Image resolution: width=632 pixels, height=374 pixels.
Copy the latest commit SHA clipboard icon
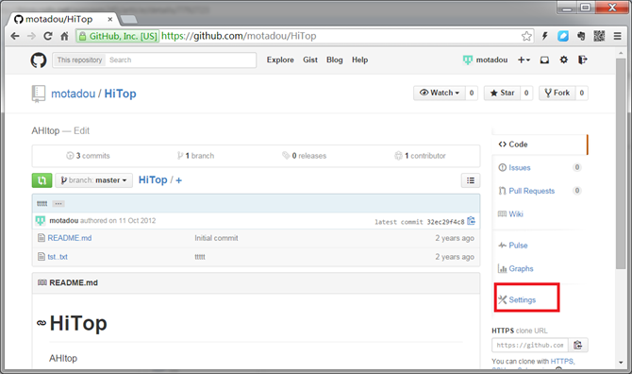[472, 221]
